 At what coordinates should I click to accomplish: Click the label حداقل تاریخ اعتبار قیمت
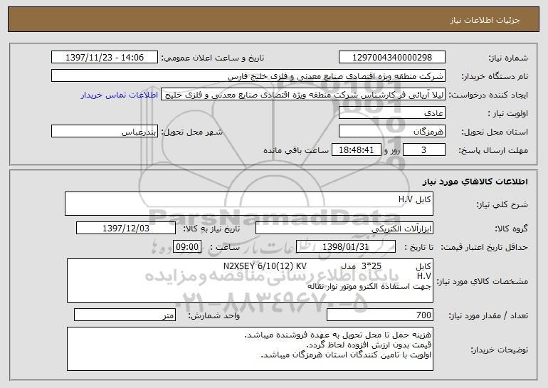click(x=485, y=247)
